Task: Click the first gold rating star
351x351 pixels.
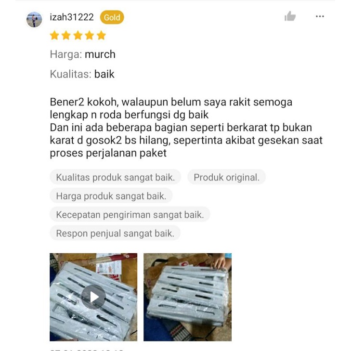Action: click(x=54, y=35)
